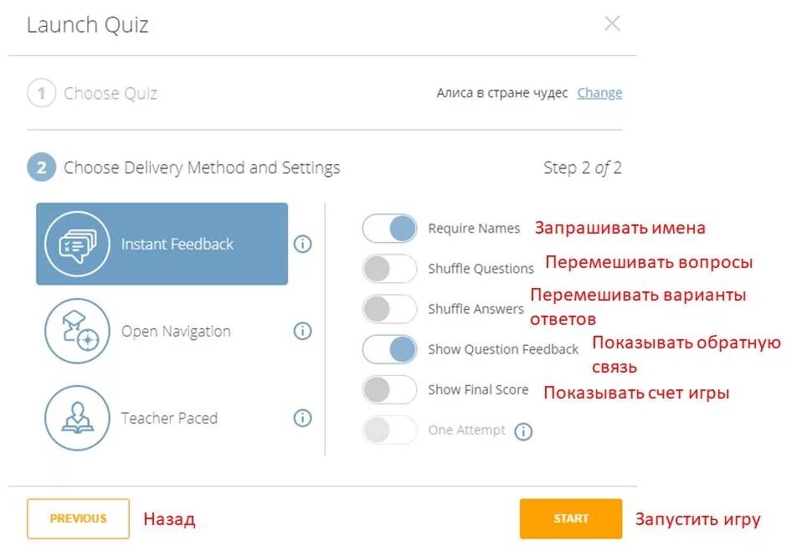Click the Change quiz link
The image size is (792, 551).
(x=599, y=93)
